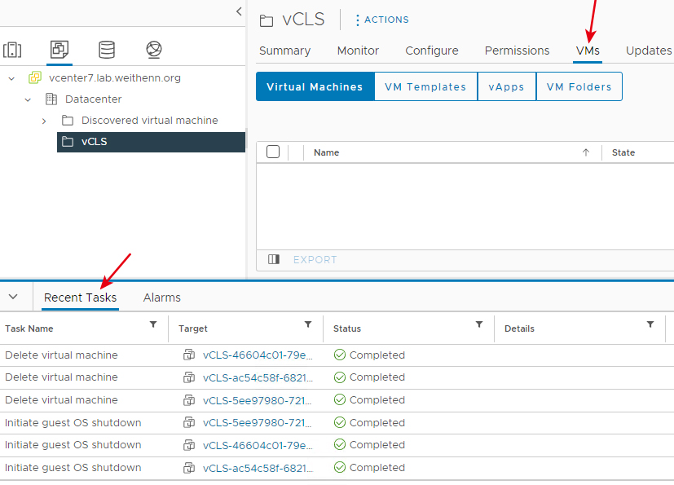674x485 pixels.
Task: Click the vCLS folder icon in header
Action: [x=267, y=20]
